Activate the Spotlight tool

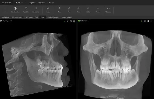click(26, 10)
